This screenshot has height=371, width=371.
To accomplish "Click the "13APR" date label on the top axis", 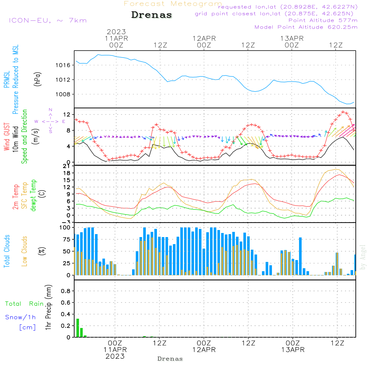I will (x=292, y=38).
